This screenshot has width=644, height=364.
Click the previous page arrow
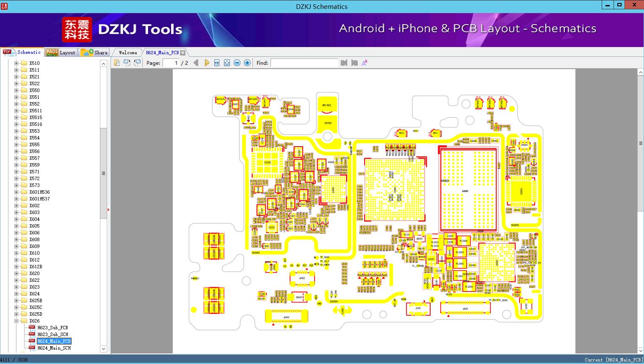click(196, 63)
